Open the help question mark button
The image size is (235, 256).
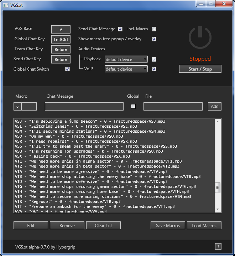218,246
